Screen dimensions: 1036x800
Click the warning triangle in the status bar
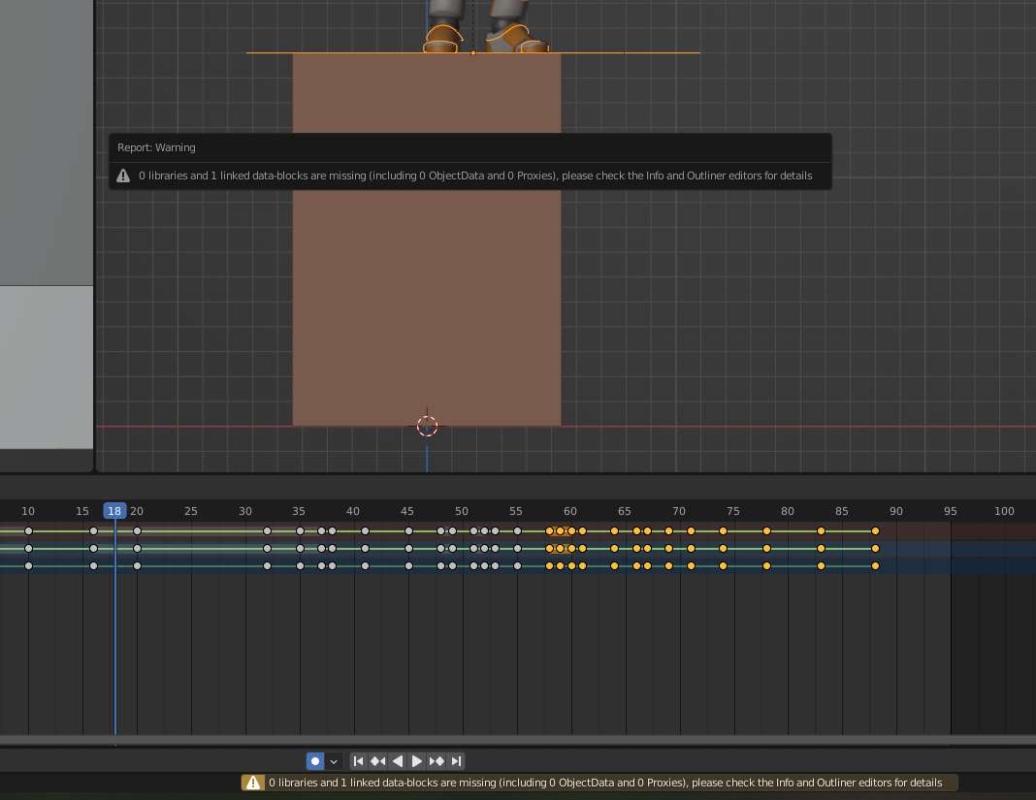[253, 783]
